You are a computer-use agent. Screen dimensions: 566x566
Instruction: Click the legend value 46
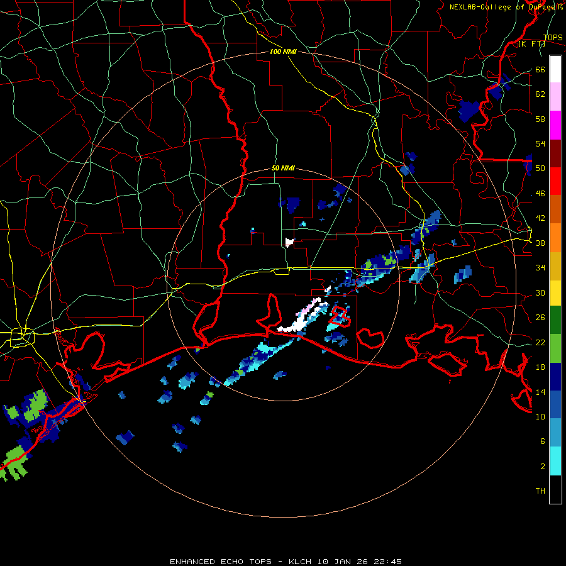point(540,193)
